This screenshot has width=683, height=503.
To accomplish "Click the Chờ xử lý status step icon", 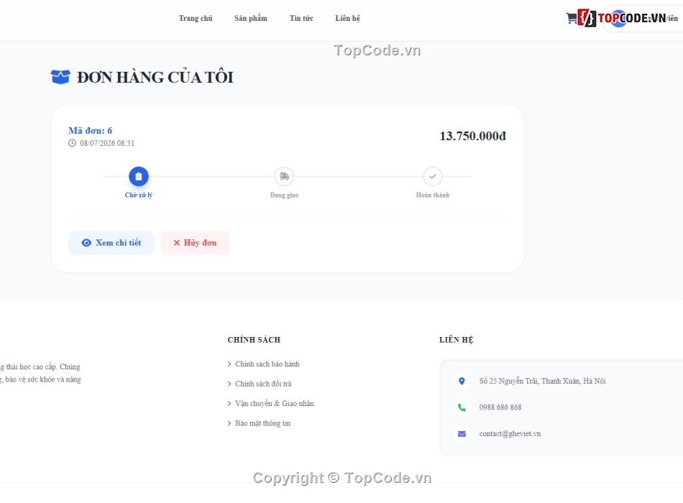I will click(x=139, y=176).
